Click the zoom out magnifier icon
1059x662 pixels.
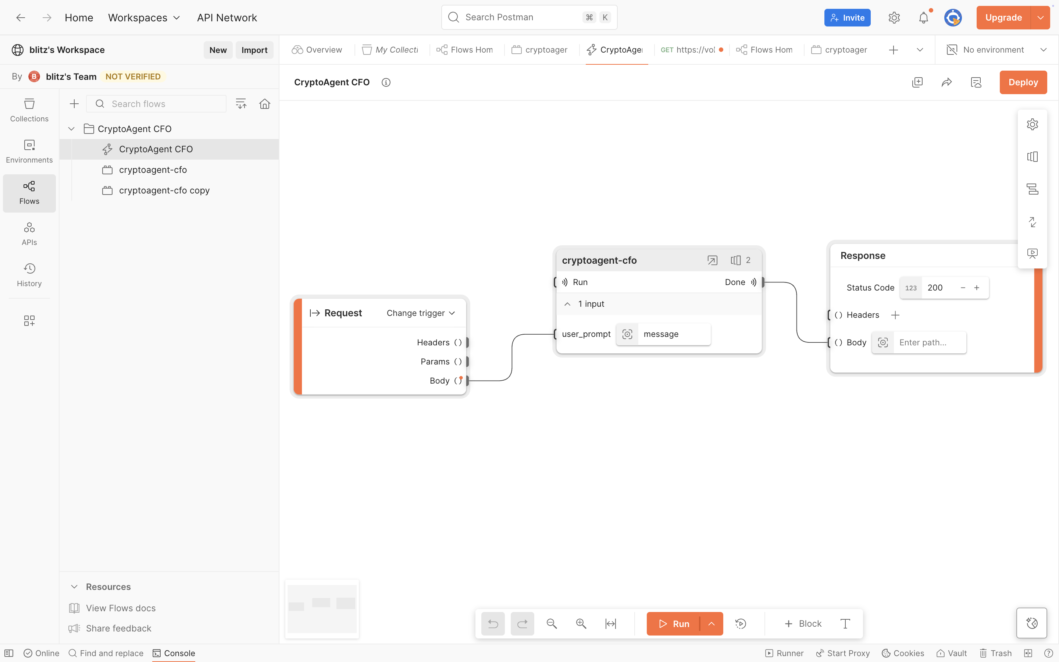click(x=552, y=623)
